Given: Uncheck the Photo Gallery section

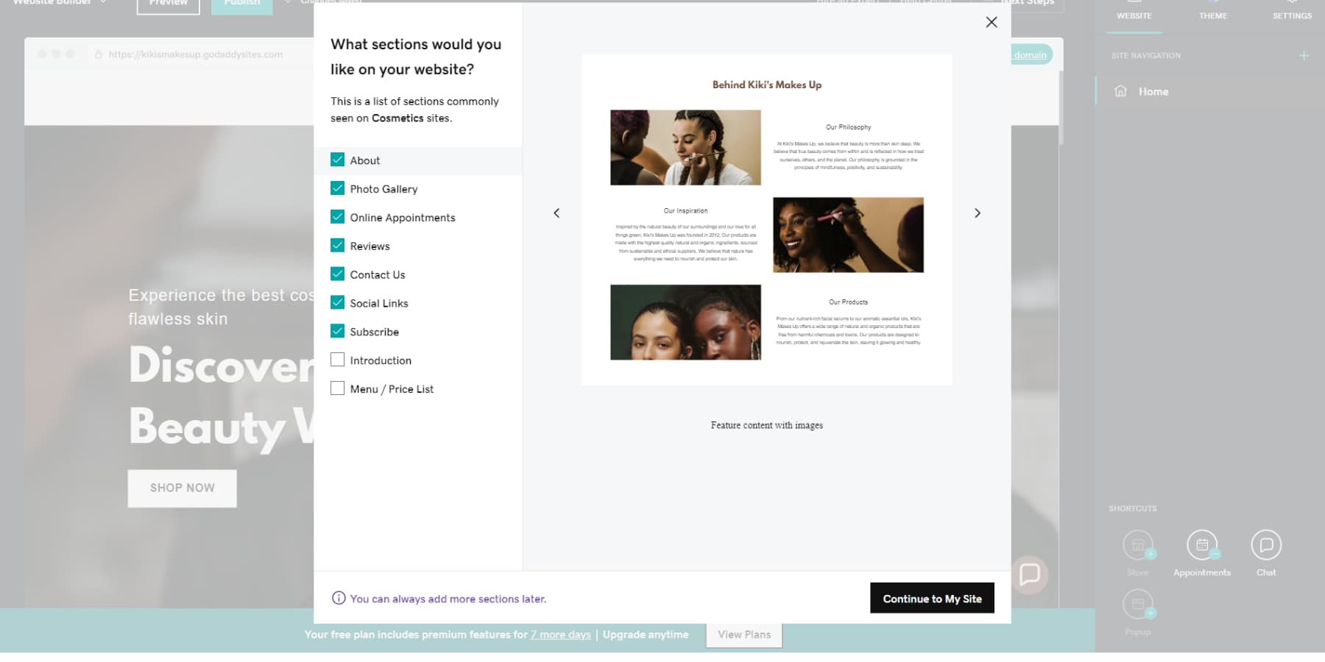Looking at the screenshot, I should [x=338, y=188].
